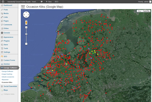Click the Settings icon in sidebar

(2, 52)
